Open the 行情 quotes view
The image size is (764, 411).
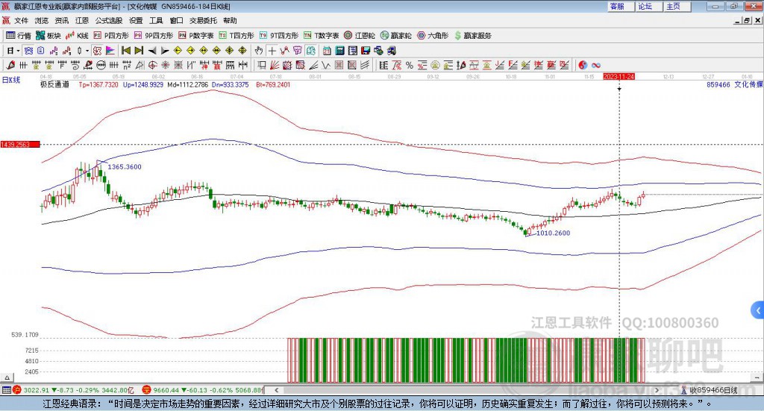click(x=19, y=35)
